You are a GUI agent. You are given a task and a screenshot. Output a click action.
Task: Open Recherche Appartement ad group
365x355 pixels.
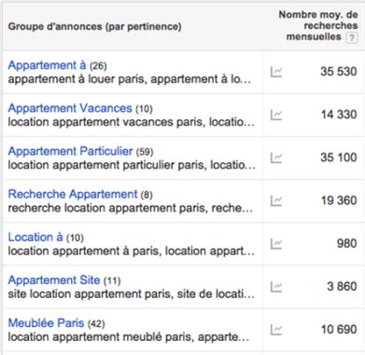point(73,194)
